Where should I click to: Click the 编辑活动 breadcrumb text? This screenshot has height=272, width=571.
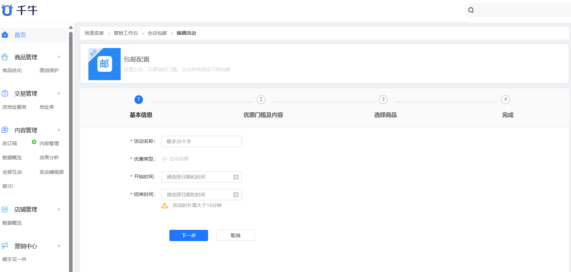186,33
